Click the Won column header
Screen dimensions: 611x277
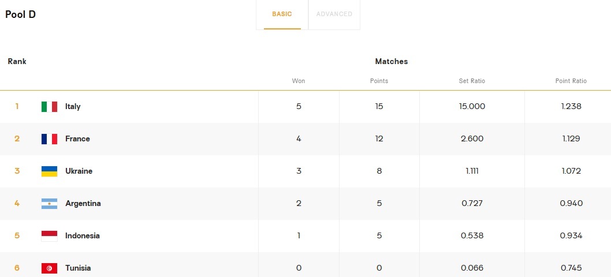[299, 81]
